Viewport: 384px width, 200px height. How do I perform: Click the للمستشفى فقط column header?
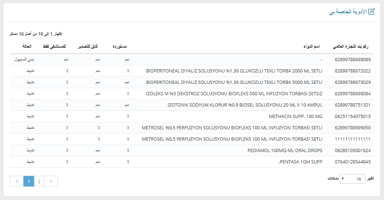(55, 47)
